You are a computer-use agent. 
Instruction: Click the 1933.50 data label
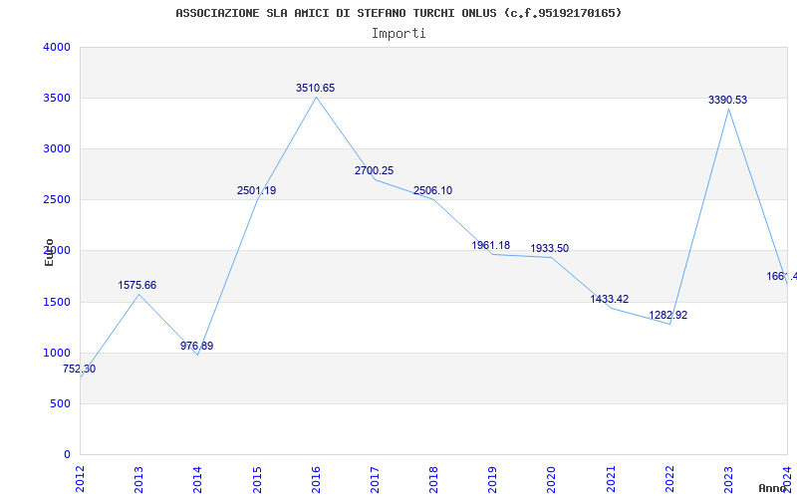pos(549,249)
